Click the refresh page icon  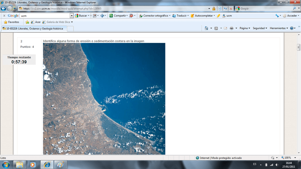pyautogui.click(x=225, y=9)
